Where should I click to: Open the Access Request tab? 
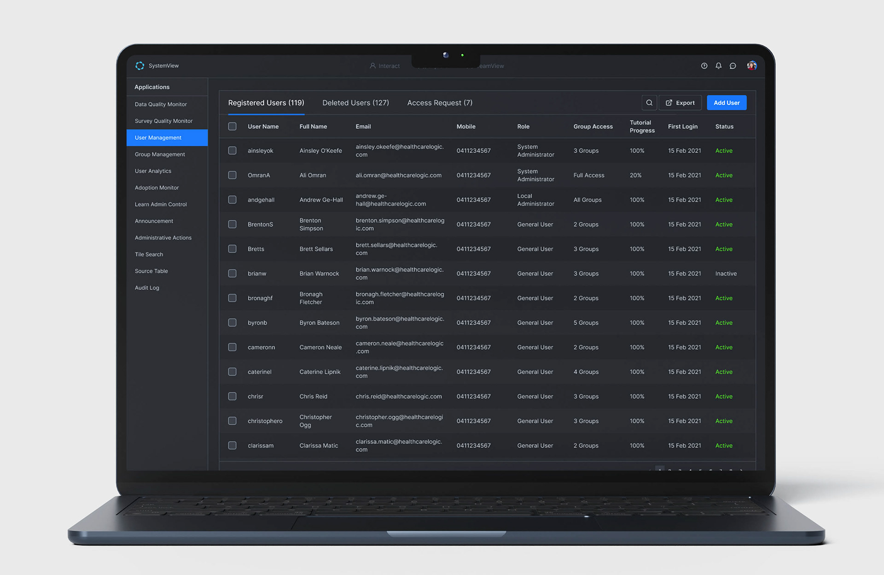click(440, 103)
